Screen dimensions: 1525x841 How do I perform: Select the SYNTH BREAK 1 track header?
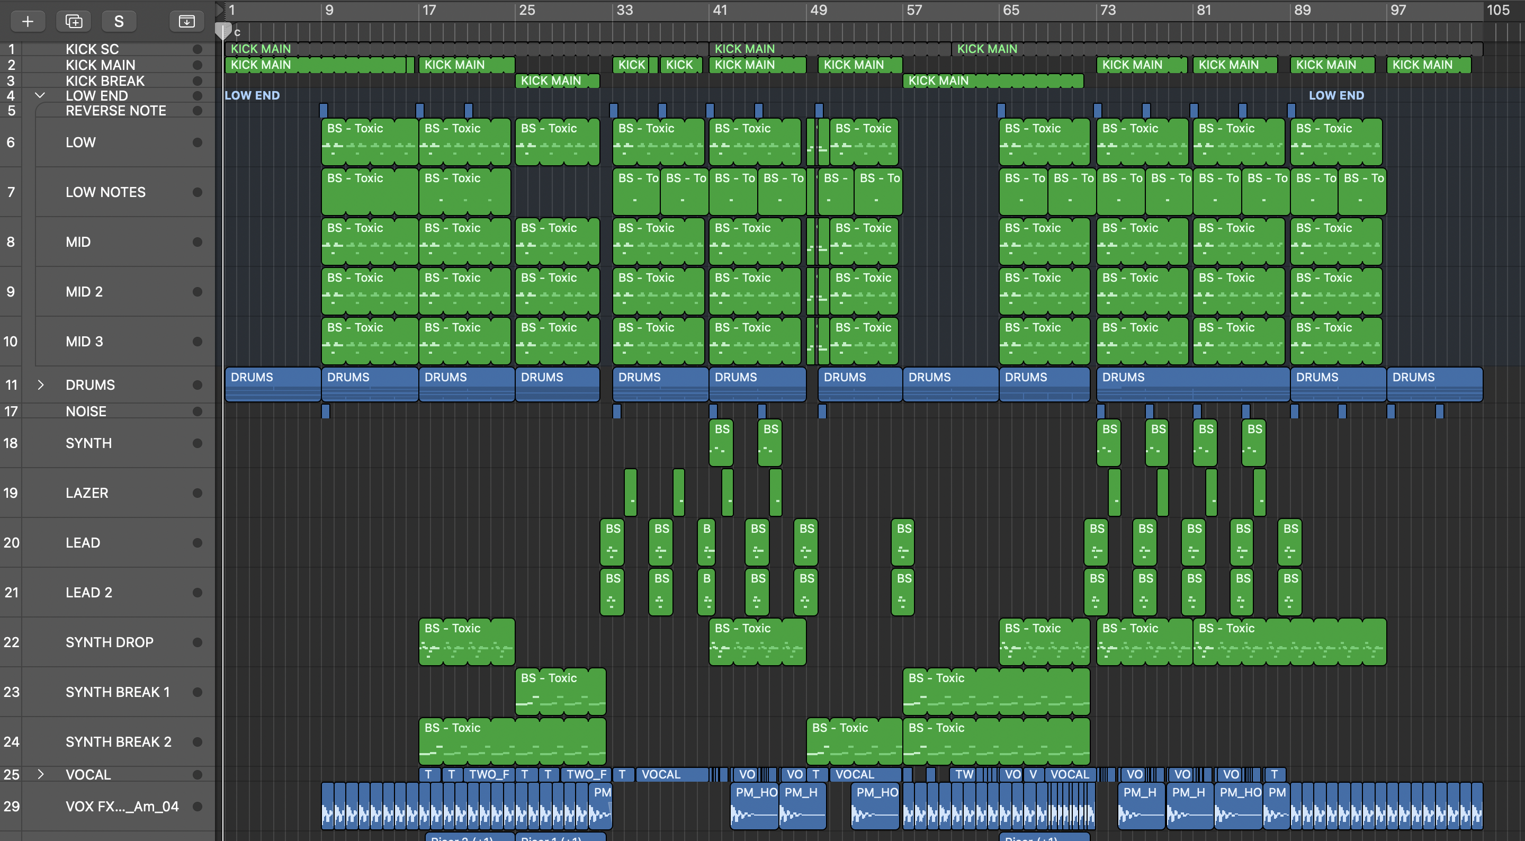(x=107, y=692)
